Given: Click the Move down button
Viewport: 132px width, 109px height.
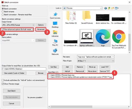Looking at the screenshot, I should (92, 71).
